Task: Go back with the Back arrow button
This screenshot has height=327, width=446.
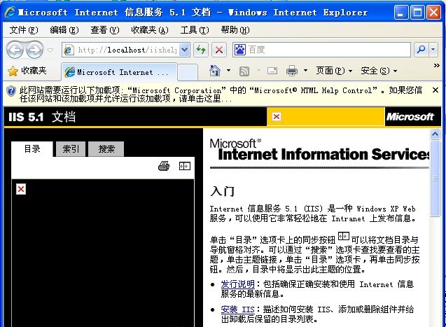Action: 15,50
